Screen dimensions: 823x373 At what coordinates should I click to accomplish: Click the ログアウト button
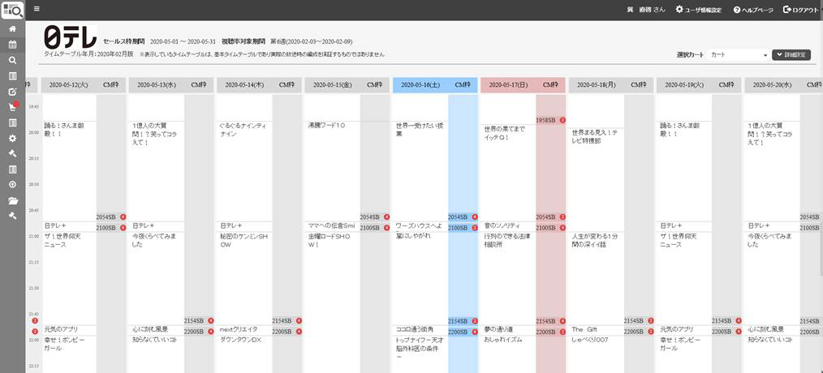pos(800,10)
